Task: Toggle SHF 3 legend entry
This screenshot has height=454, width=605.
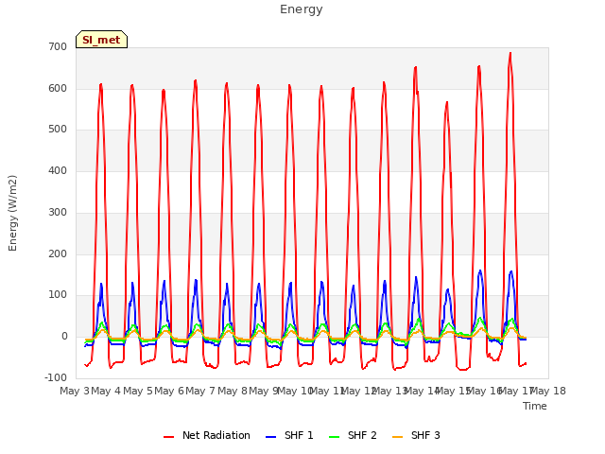Action: [416, 435]
